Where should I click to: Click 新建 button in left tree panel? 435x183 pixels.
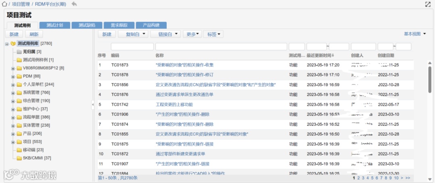(14, 34)
